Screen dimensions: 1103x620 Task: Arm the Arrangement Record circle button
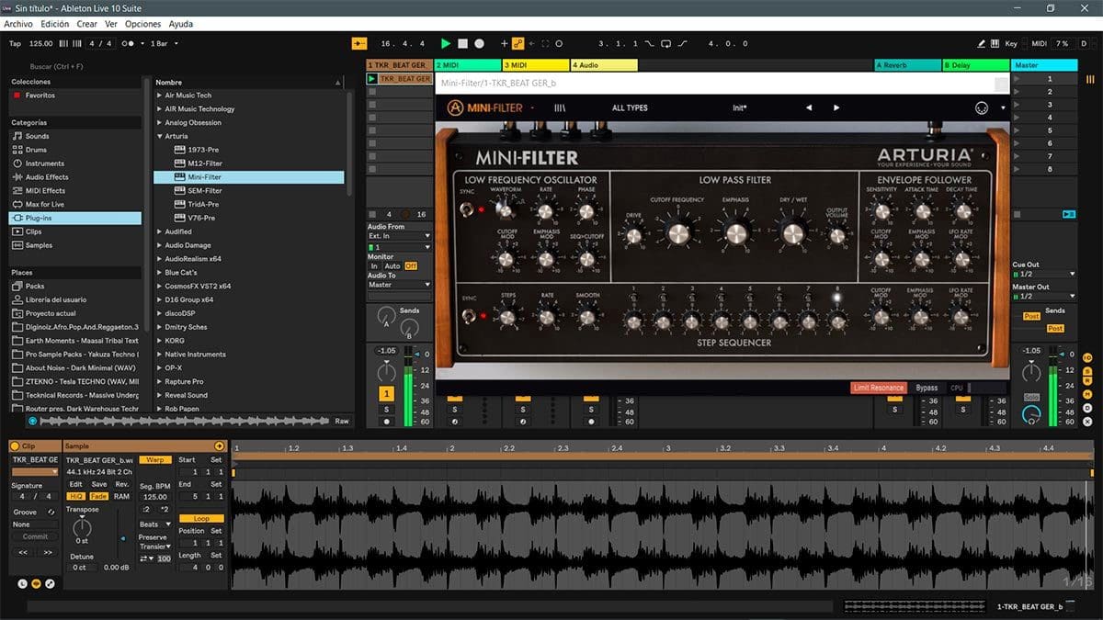tap(480, 43)
